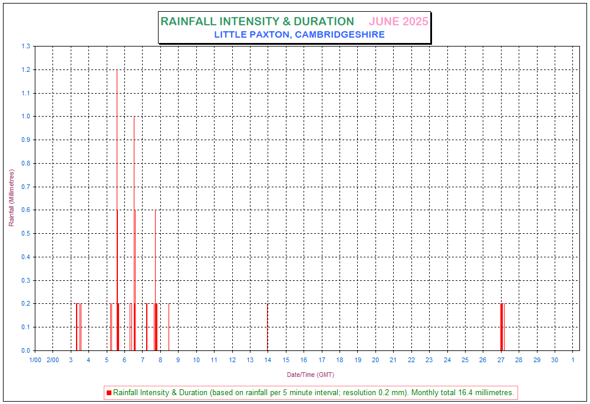Viewport: 590px width, 404px height.
Task: Click the 1.2 mm rainfall spike on day 5
Action: pyautogui.click(x=117, y=210)
